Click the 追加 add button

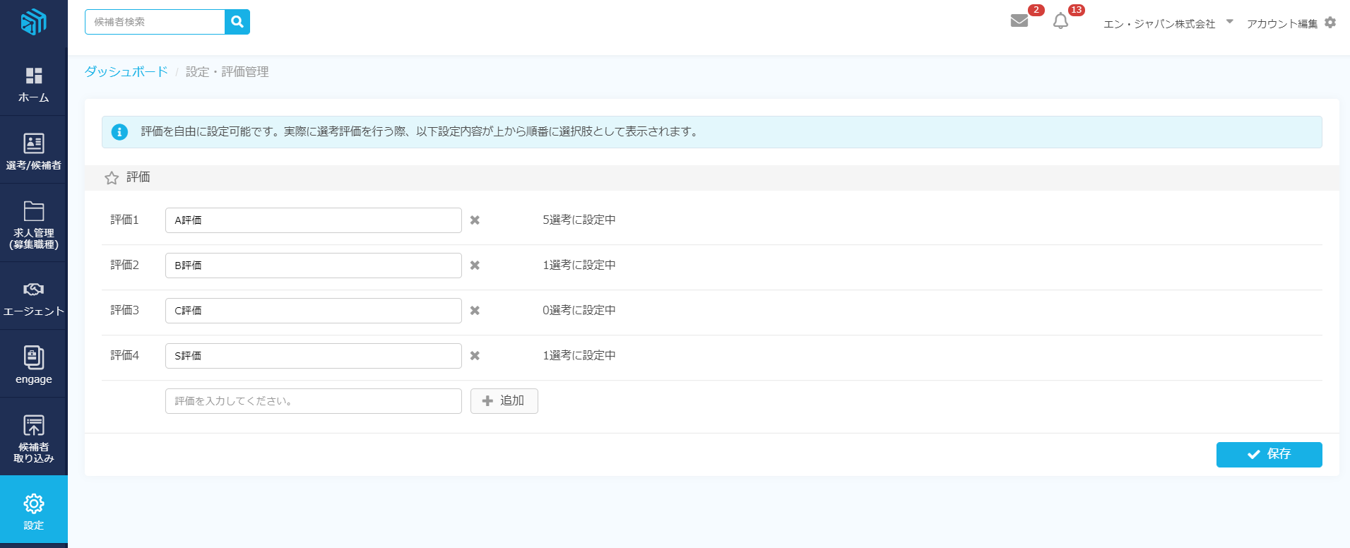click(504, 401)
